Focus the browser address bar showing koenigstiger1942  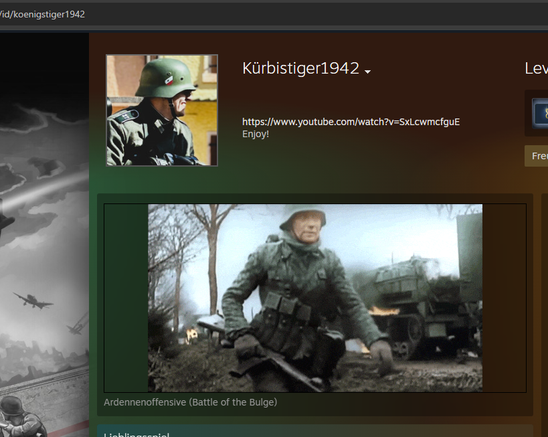click(268, 14)
